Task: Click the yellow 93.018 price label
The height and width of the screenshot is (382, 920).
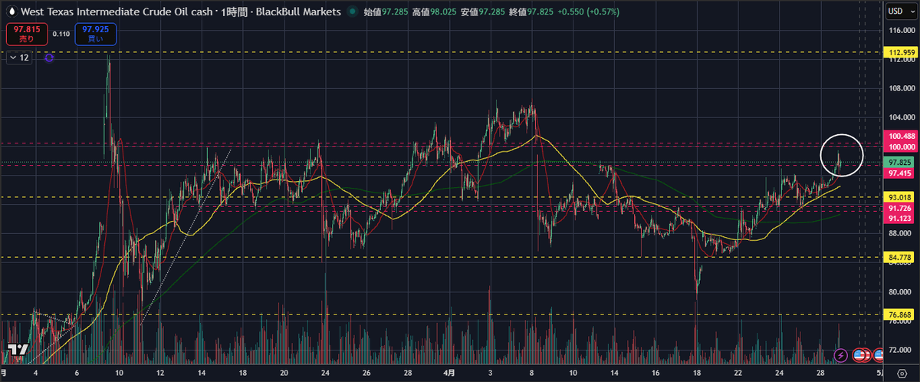Action: 900,197
